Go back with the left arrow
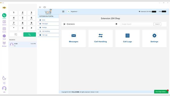 [x=40, y=7]
